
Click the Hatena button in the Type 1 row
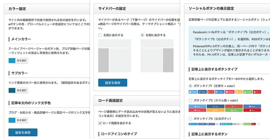point(220,92)
